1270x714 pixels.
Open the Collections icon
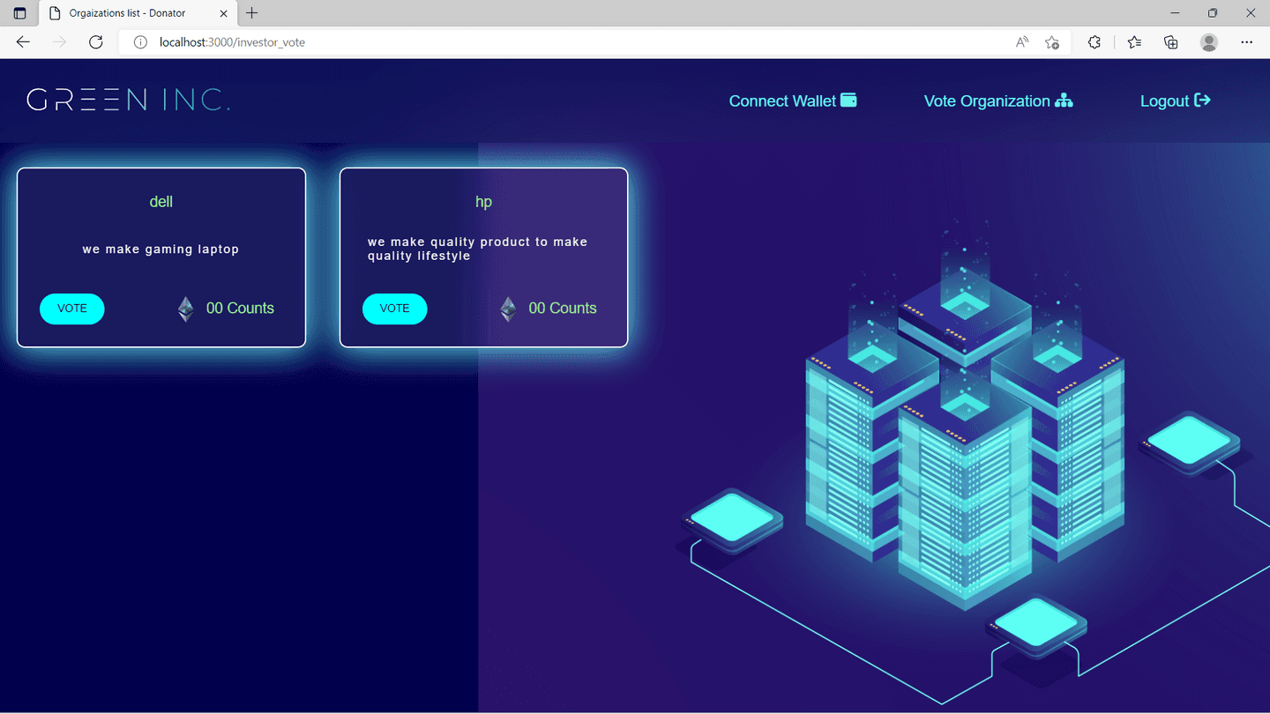tap(1171, 41)
